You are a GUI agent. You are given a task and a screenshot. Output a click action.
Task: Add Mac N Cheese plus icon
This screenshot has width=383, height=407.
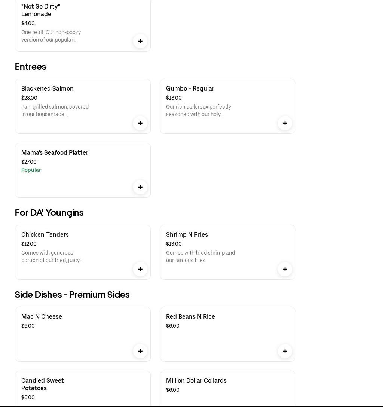[x=140, y=351]
